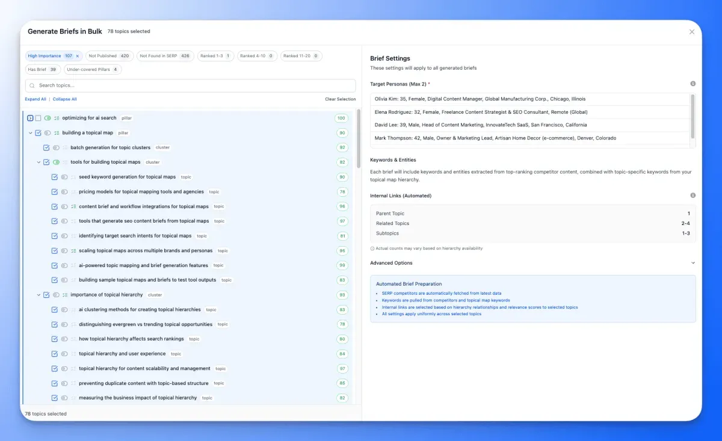
Task: Click eye icon on 'building sample topical maps' row
Action: pyautogui.click(x=64, y=280)
